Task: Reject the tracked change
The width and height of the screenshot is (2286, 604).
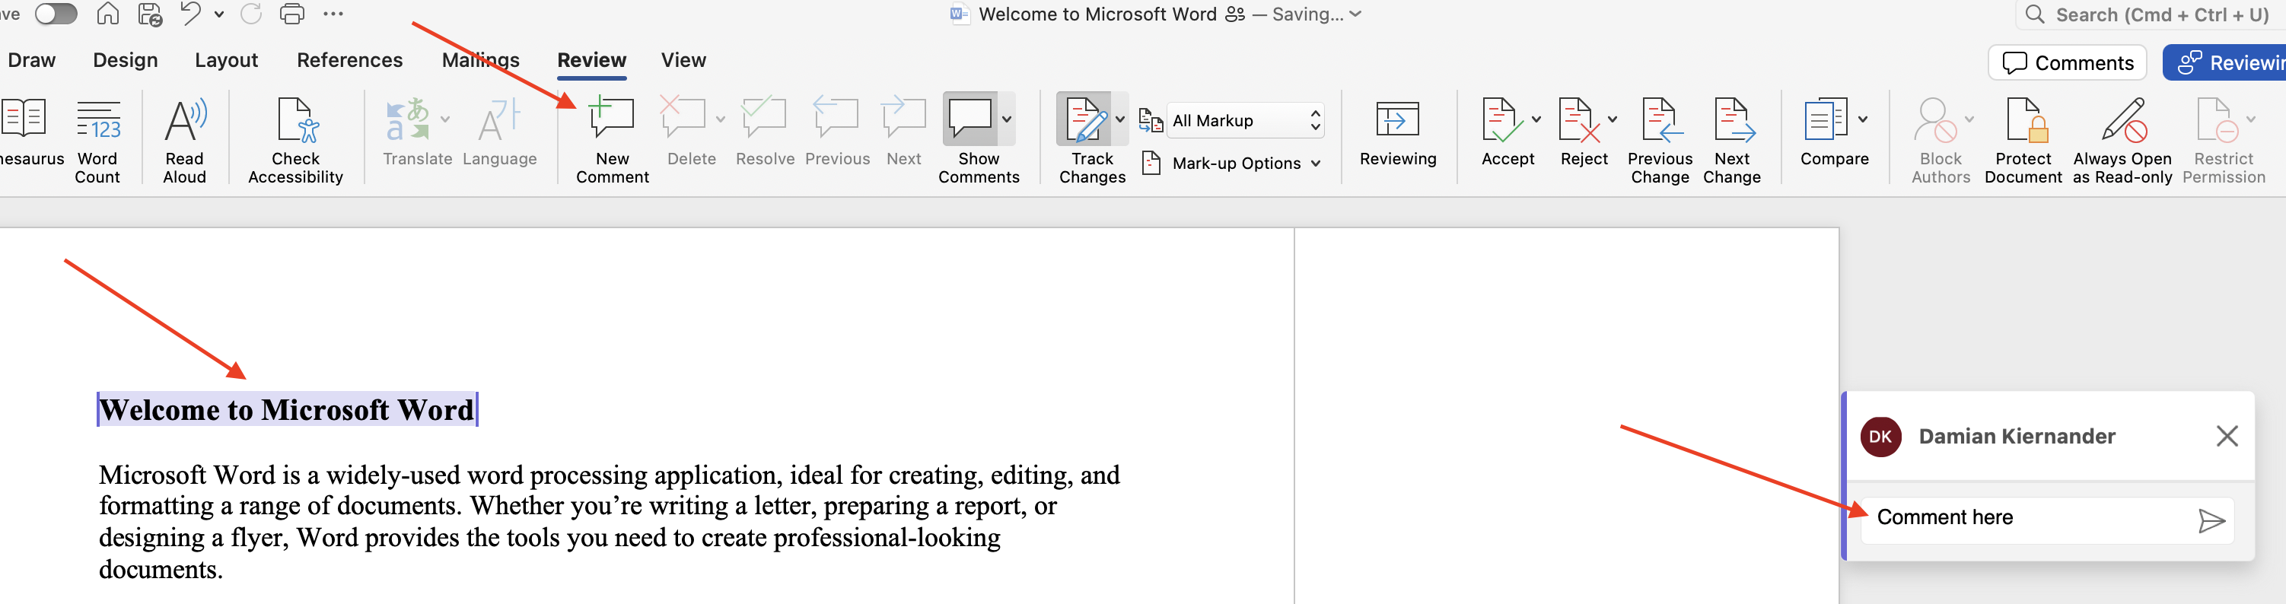Action: (x=1579, y=119)
